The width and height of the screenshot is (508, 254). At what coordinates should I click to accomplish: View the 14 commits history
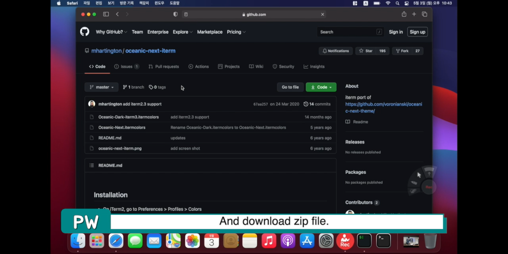pyautogui.click(x=317, y=104)
